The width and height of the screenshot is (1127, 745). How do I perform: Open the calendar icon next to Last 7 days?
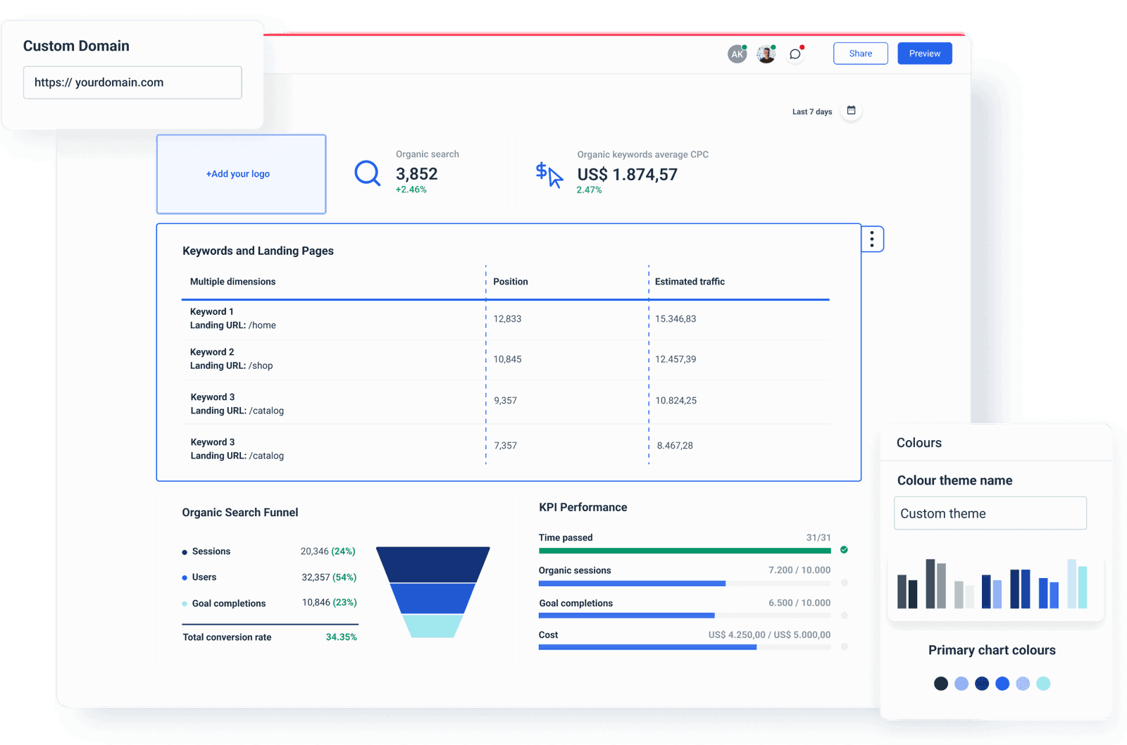point(852,111)
